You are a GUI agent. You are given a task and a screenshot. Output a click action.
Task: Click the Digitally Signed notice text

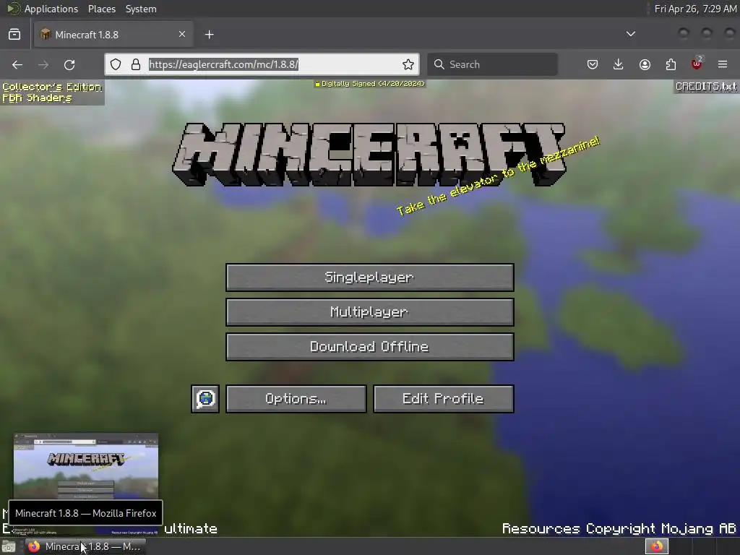pos(370,84)
